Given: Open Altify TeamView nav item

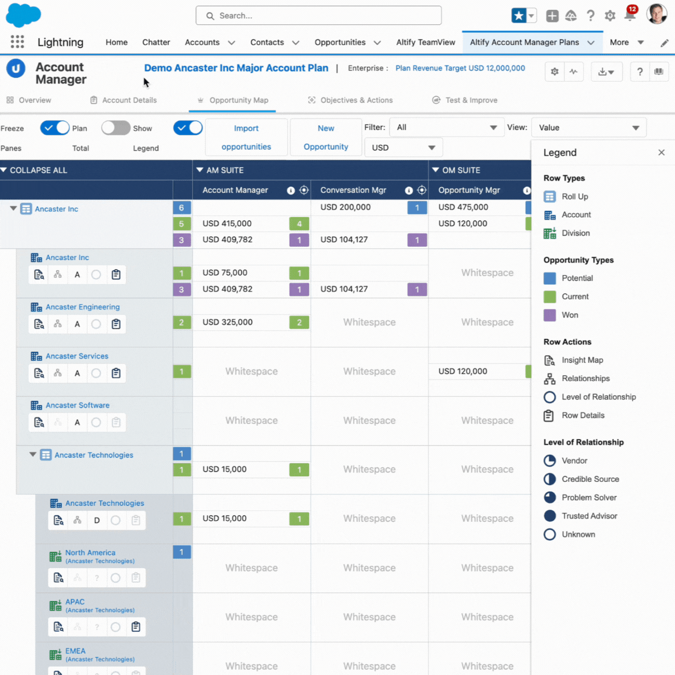Looking at the screenshot, I should tap(426, 43).
